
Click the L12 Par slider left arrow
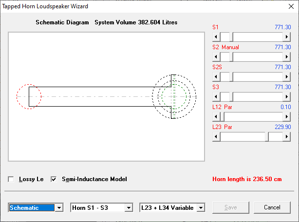pos(216,117)
